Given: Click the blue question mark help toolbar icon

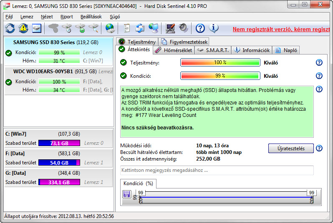Looking at the screenshot, I should [x=200, y=28].
